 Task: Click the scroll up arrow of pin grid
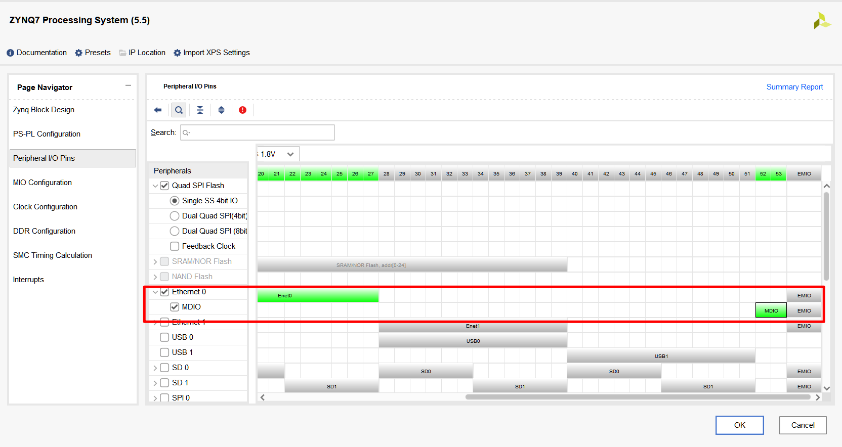pyautogui.click(x=827, y=186)
